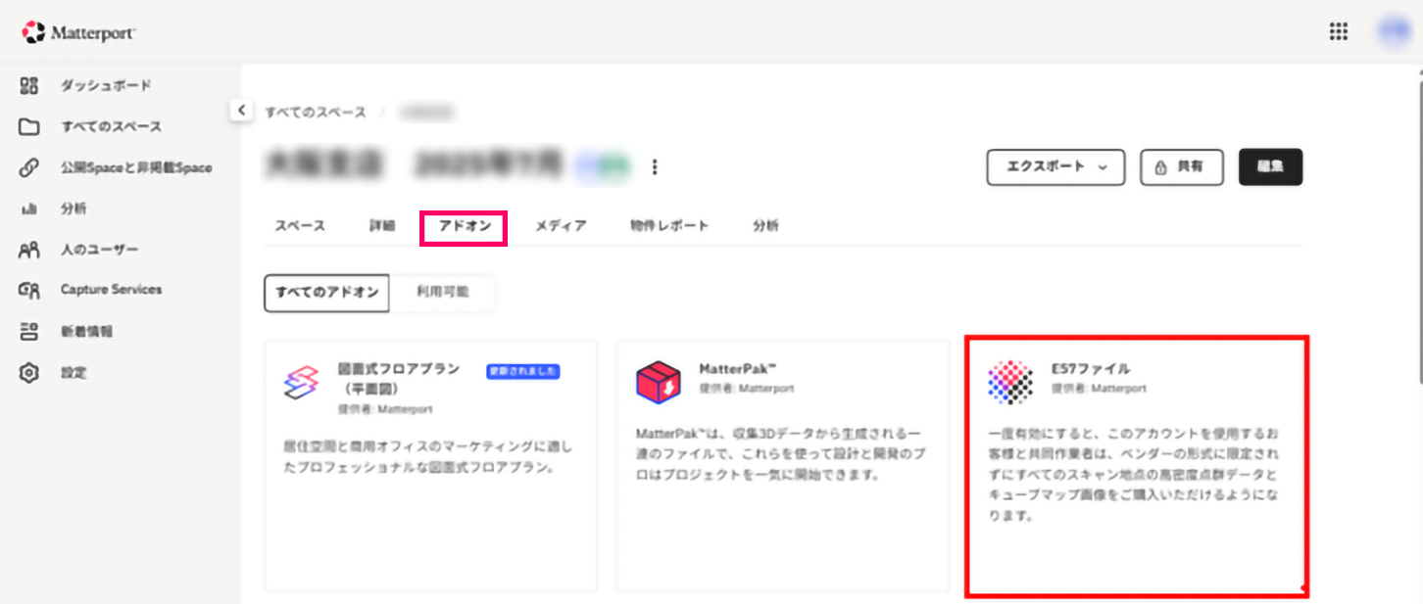The width and height of the screenshot is (1423, 604).
Task: Click the MatterPak red box icon
Action: coord(658,382)
